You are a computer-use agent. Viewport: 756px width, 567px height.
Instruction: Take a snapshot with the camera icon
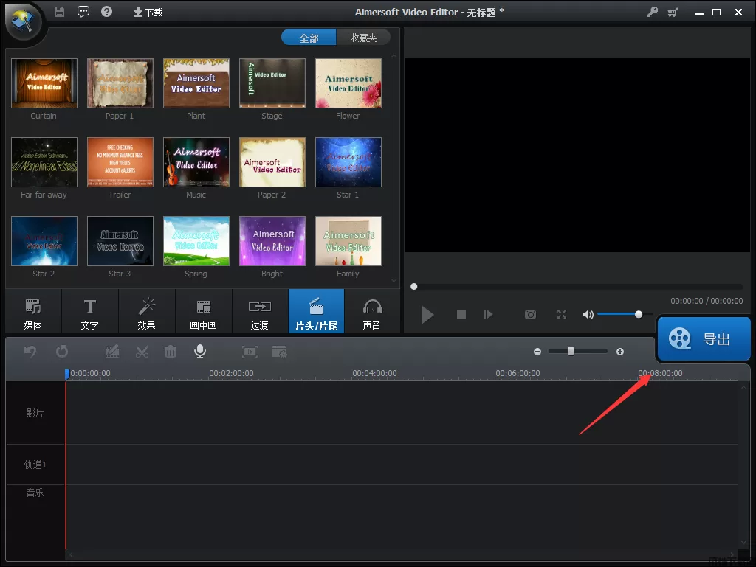tap(530, 314)
